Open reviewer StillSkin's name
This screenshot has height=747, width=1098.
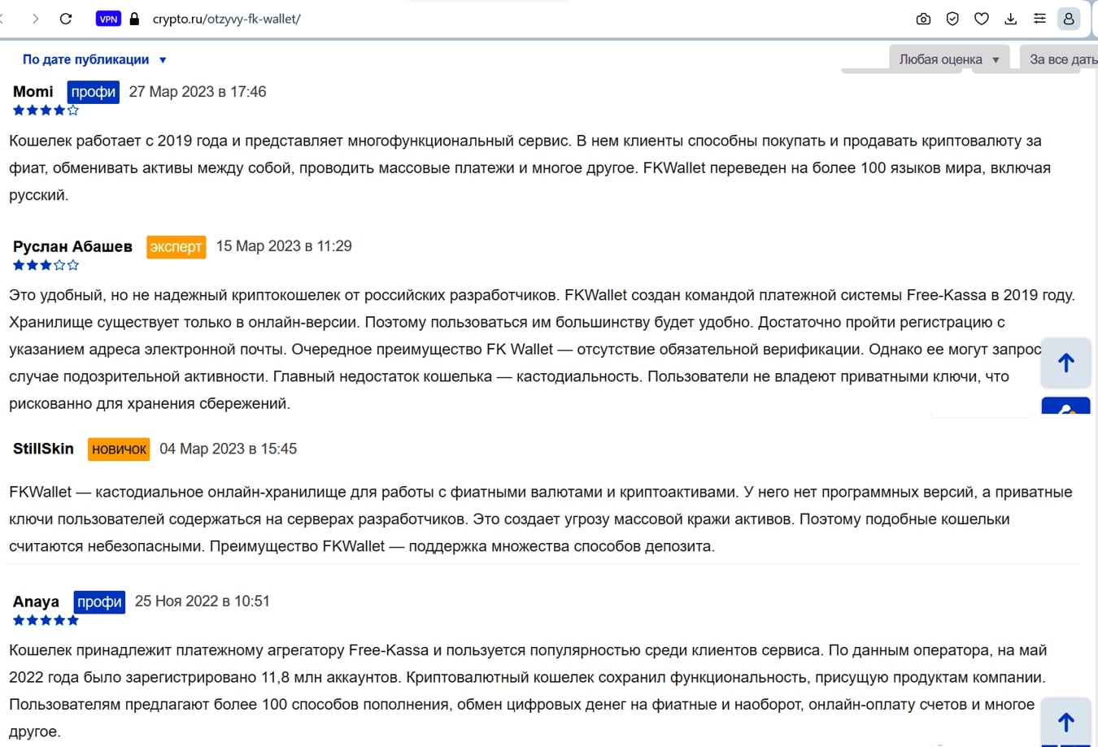coord(43,449)
